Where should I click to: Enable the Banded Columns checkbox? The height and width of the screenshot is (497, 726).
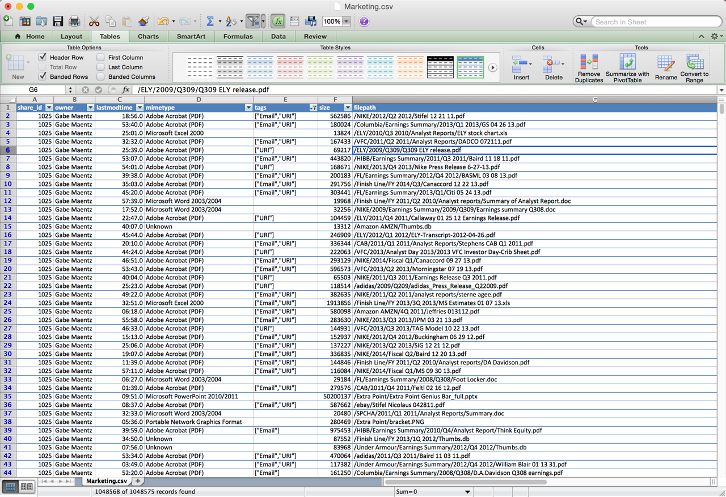tap(100, 77)
